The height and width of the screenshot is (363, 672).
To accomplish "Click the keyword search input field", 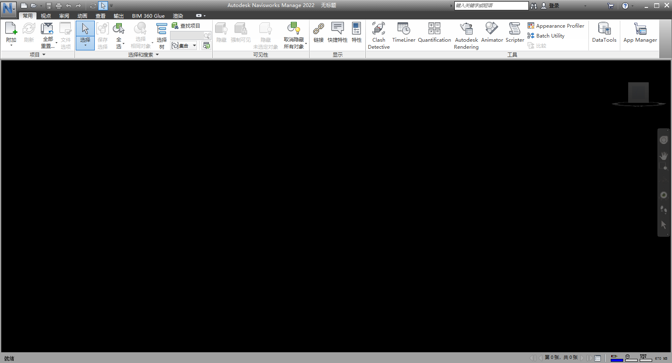I will (491, 5).
